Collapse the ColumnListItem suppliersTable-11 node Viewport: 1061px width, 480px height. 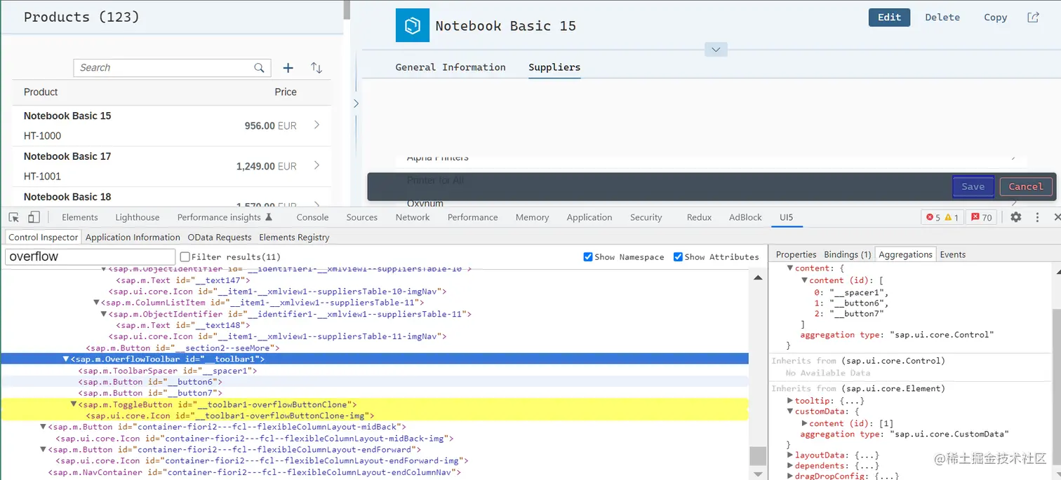(x=97, y=303)
